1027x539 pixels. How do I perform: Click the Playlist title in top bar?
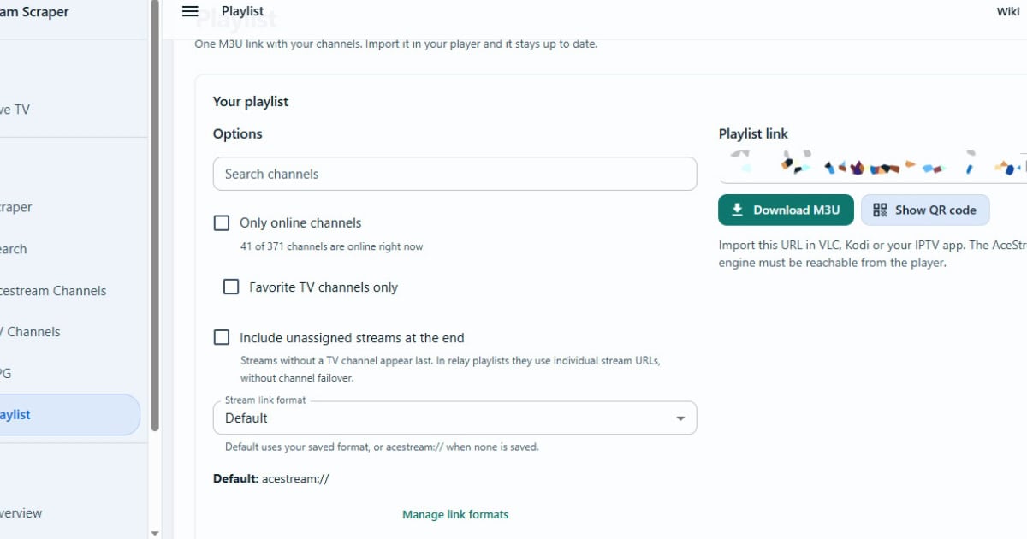[243, 11]
